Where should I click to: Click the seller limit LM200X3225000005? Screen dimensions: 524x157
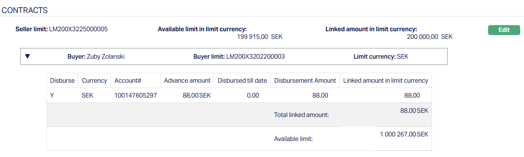tap(78, 29)
